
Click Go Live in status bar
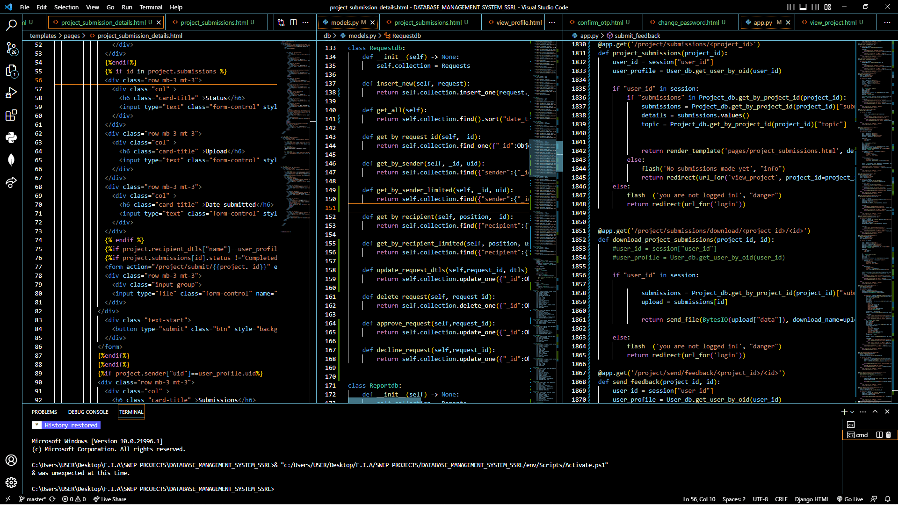point(850,499)
